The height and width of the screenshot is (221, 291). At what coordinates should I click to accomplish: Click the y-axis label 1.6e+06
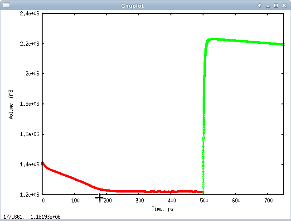[x=30, y=134]
